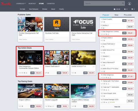Open Destiny 2 in popular list
The height and width of the screenshot is (111, 138).
click(x=117, y=27)
